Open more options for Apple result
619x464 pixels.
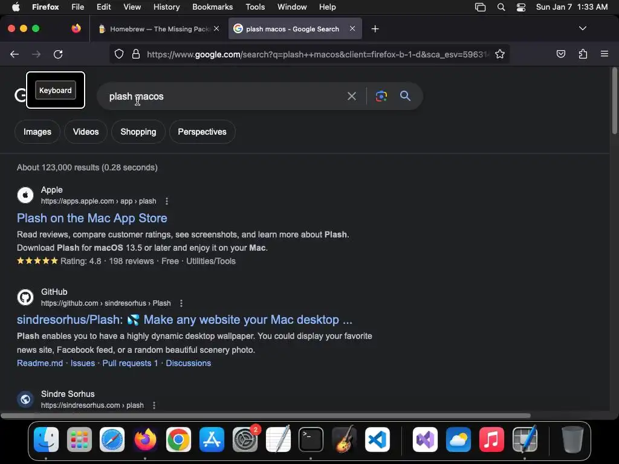coord(167,201)
